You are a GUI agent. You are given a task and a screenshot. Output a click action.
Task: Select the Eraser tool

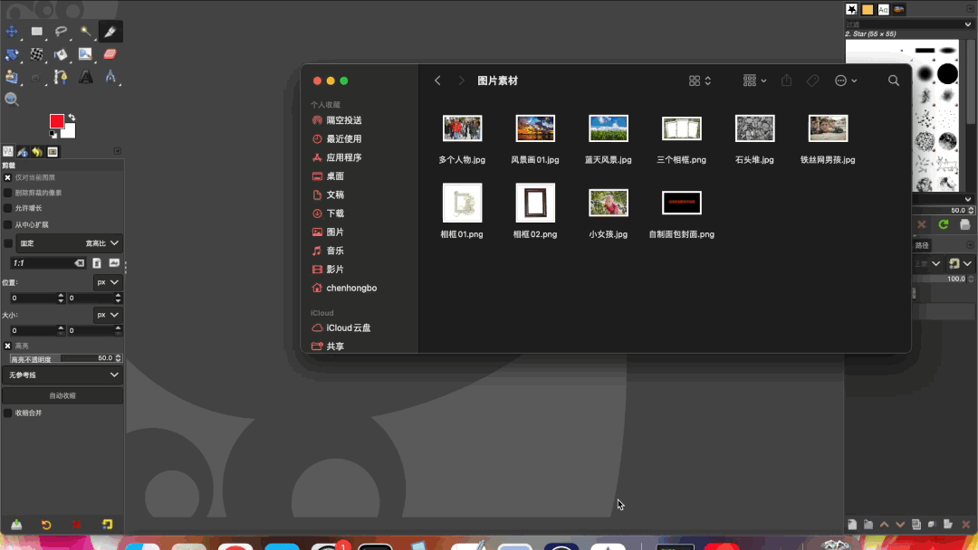(110, 54)
